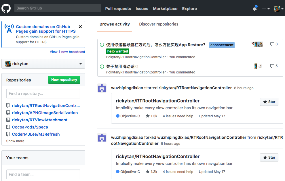The height and width of the screenshot is (181, 285).
Task: Focus the Find a team field
Action: [43, 174]
